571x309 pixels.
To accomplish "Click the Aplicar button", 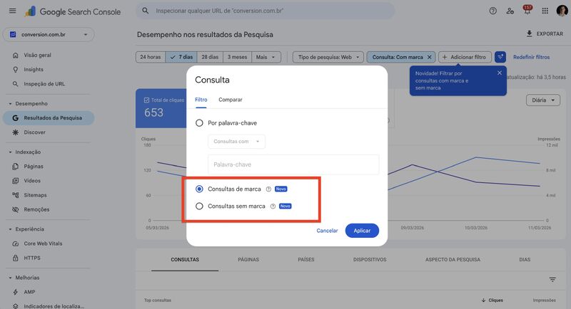I will point(362,231).
